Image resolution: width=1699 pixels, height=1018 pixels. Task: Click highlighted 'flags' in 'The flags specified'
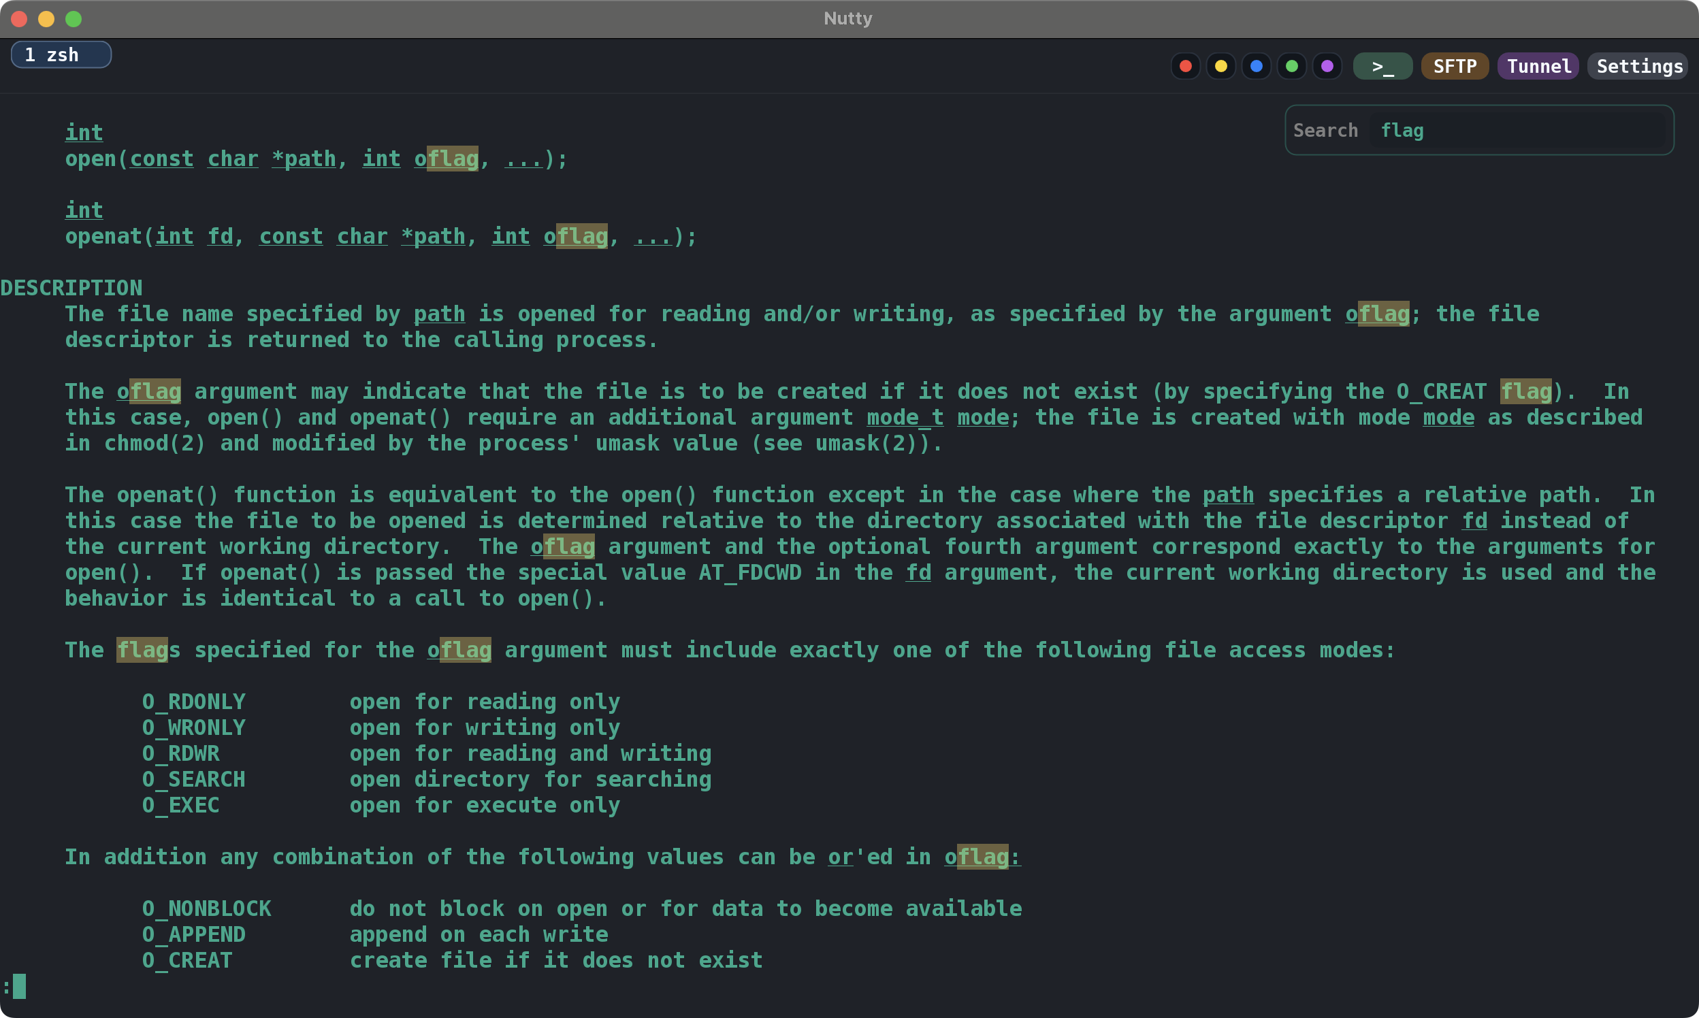(x=148, y=651)
